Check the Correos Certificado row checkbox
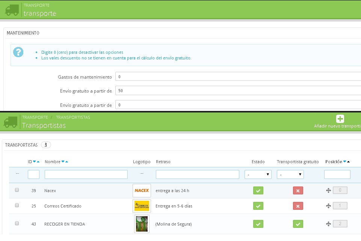Viewport: 361px width, 241px height. [17, 205]
